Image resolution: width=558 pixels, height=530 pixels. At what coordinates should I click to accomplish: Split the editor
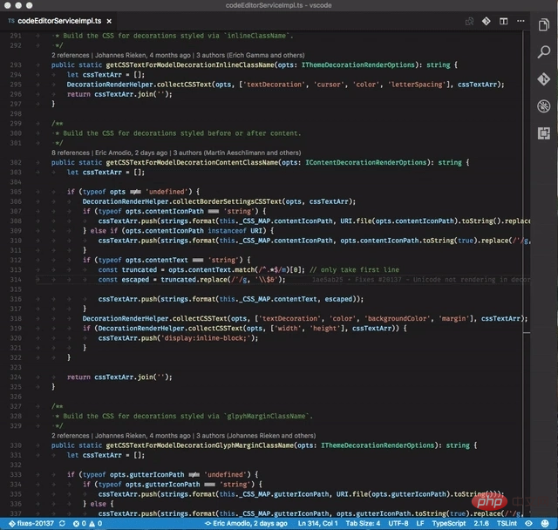tap(503, 21)
